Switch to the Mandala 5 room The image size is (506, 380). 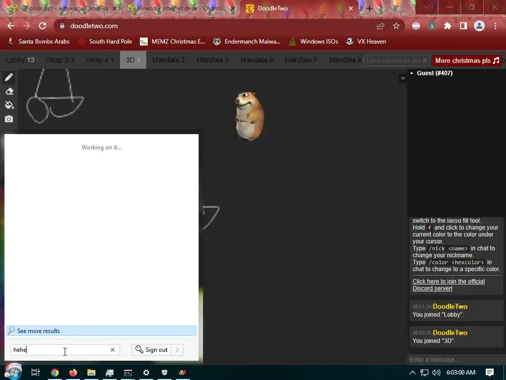[212, 60]
